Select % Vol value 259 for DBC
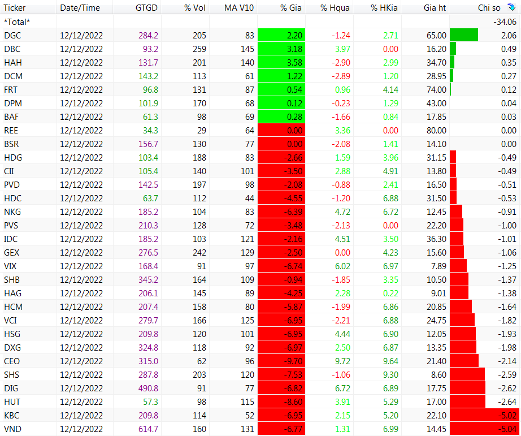This screenshot has height=436, width=521. coord(199,49)
